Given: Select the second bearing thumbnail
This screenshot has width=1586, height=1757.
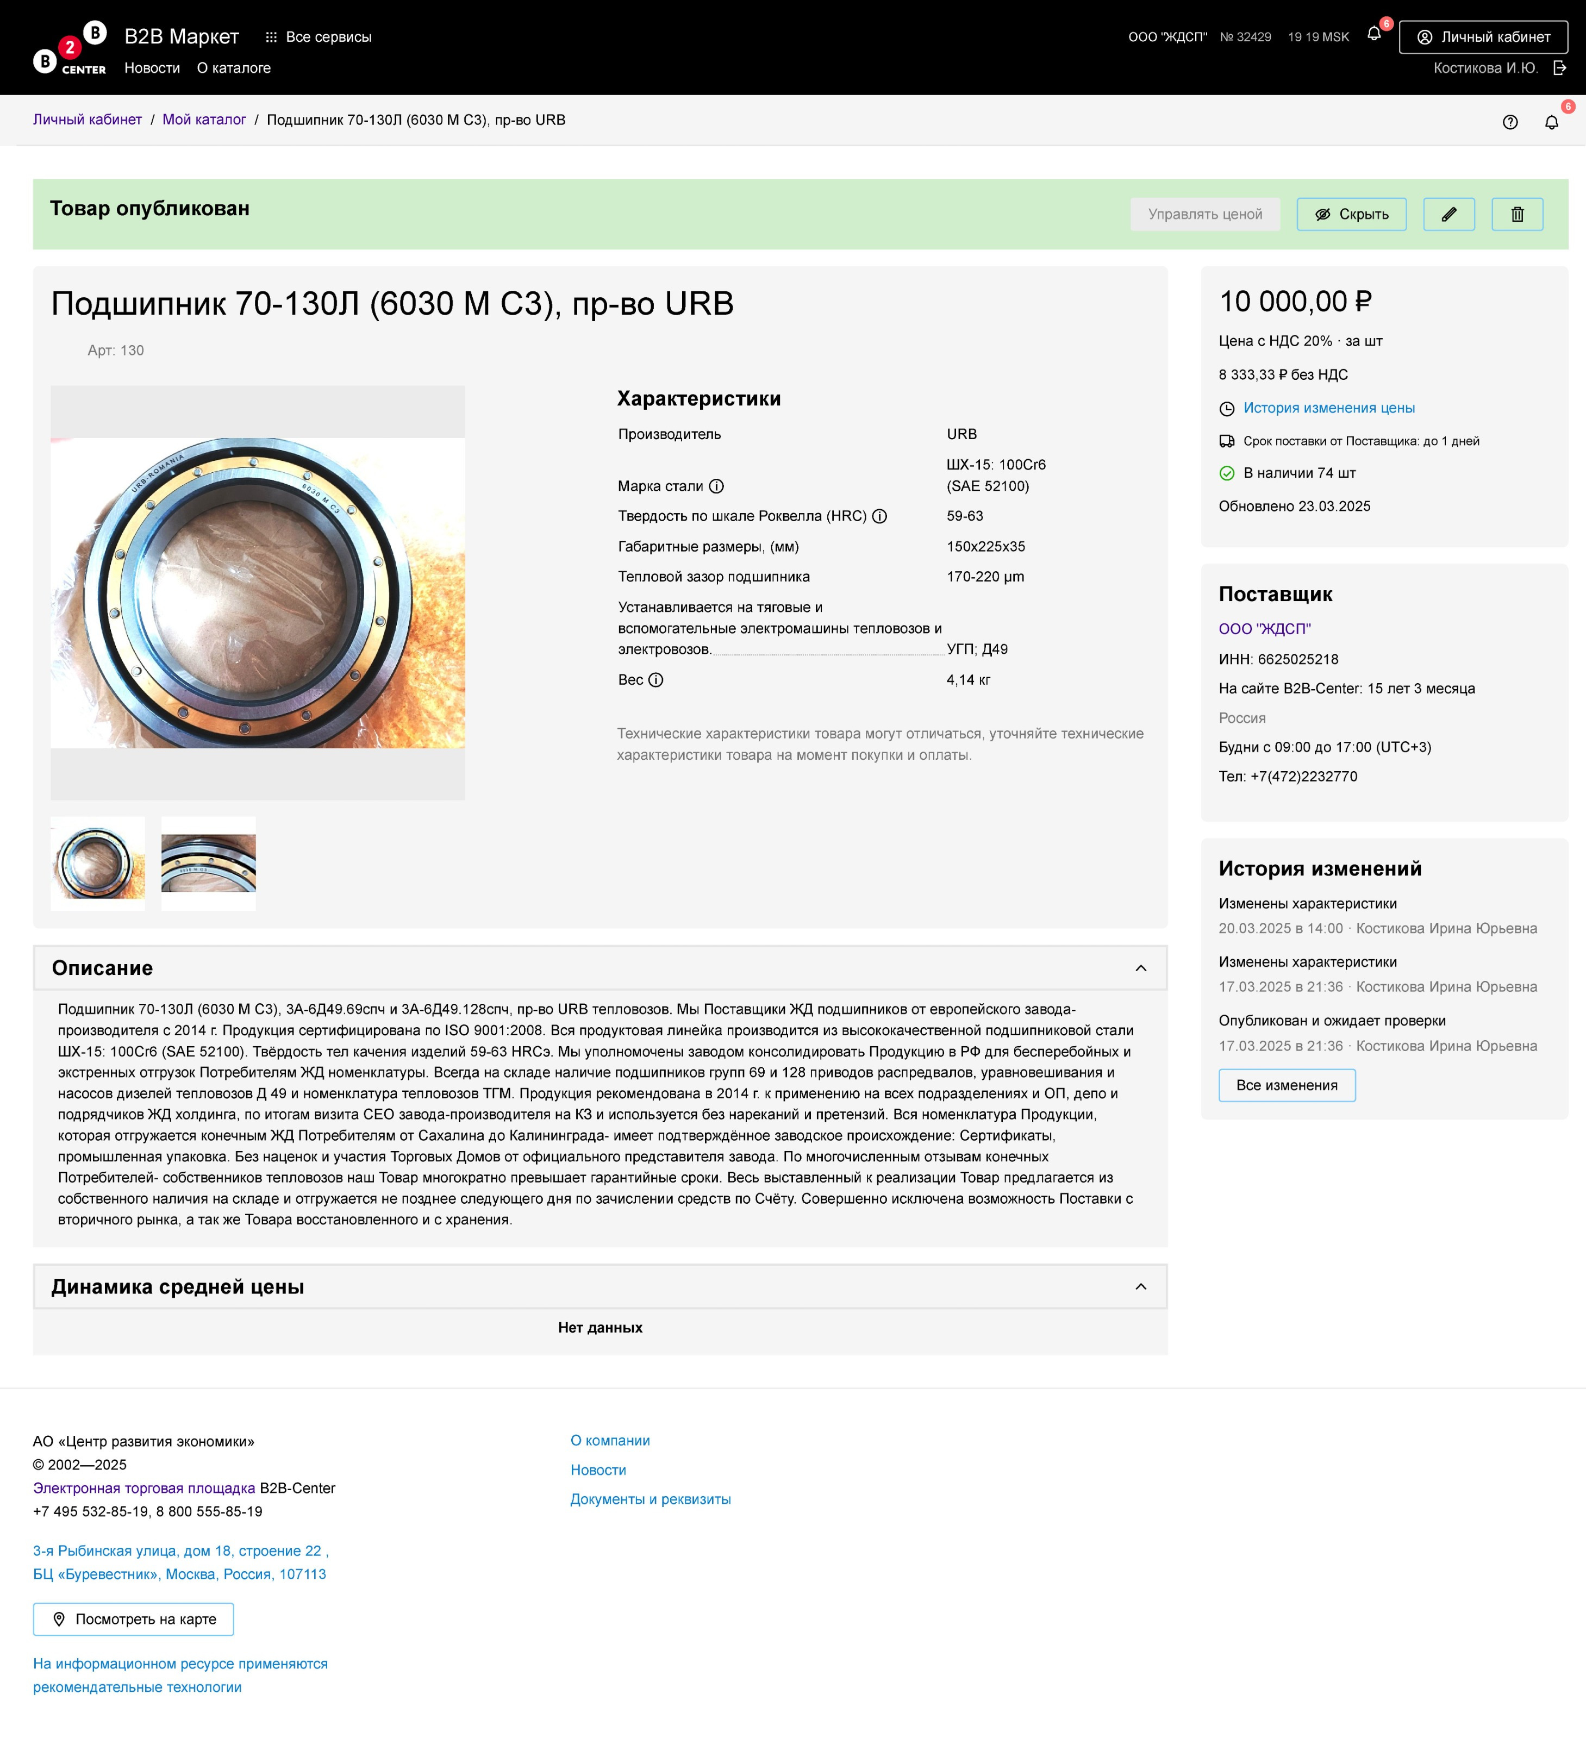Looking at the screenshot, I should [x=208, y=863].
